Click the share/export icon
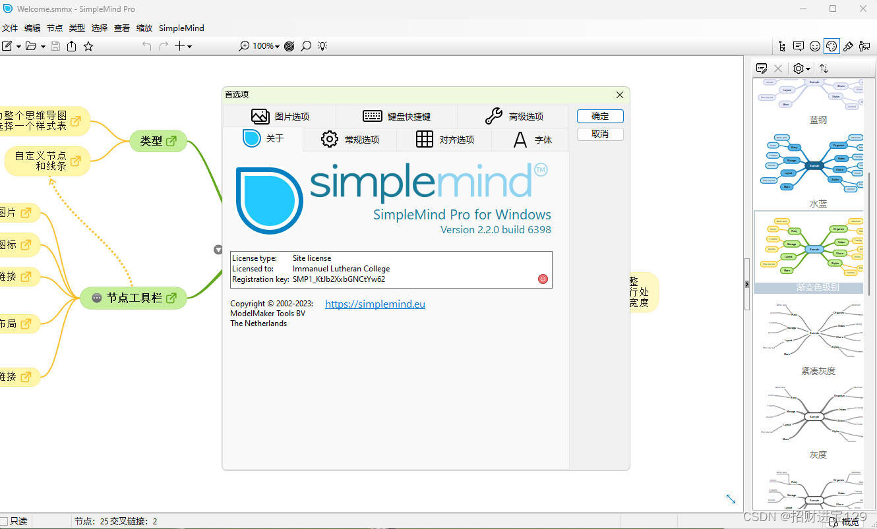This screenshot has width=877, height=529. point(71,46)
